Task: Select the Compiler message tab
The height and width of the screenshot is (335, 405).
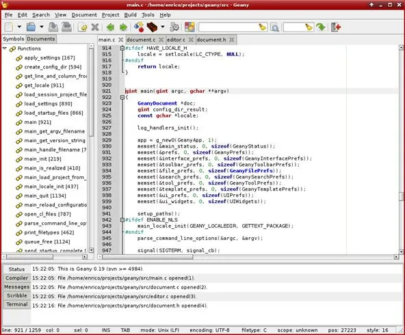Action: (16, 278)
